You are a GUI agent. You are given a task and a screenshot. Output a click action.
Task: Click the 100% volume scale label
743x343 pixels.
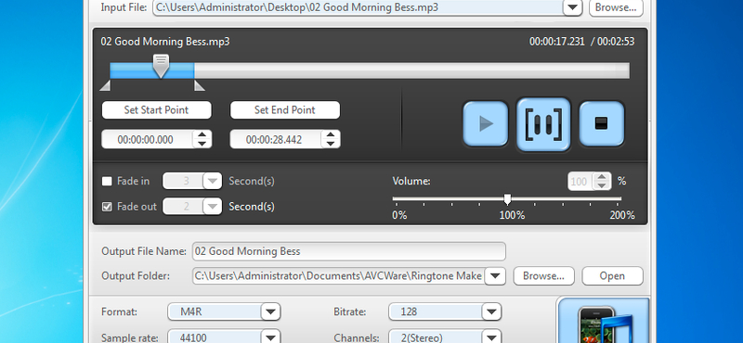(513, 215)
